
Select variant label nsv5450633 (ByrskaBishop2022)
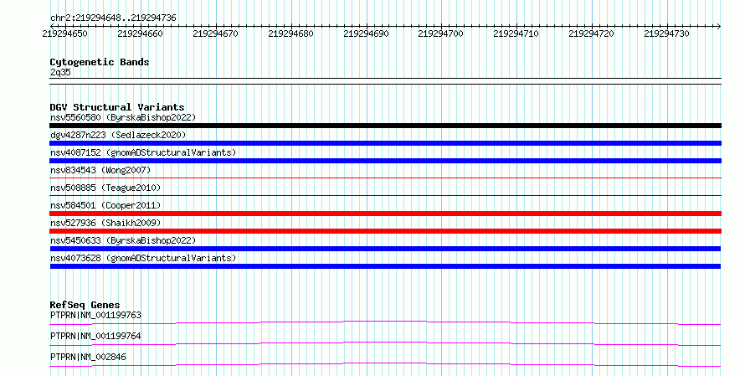pos(123,240)
